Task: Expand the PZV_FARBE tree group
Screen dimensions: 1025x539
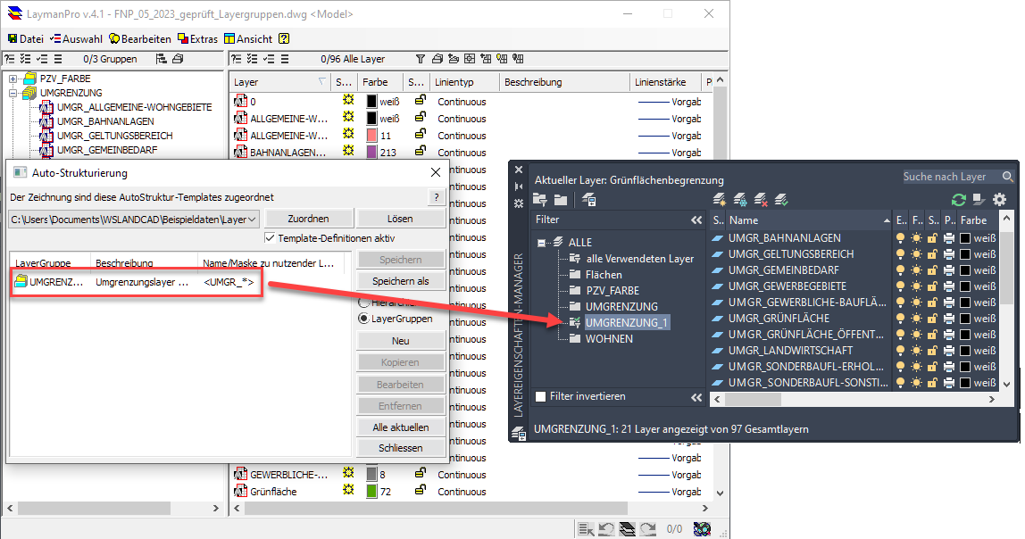Action: 13,79
